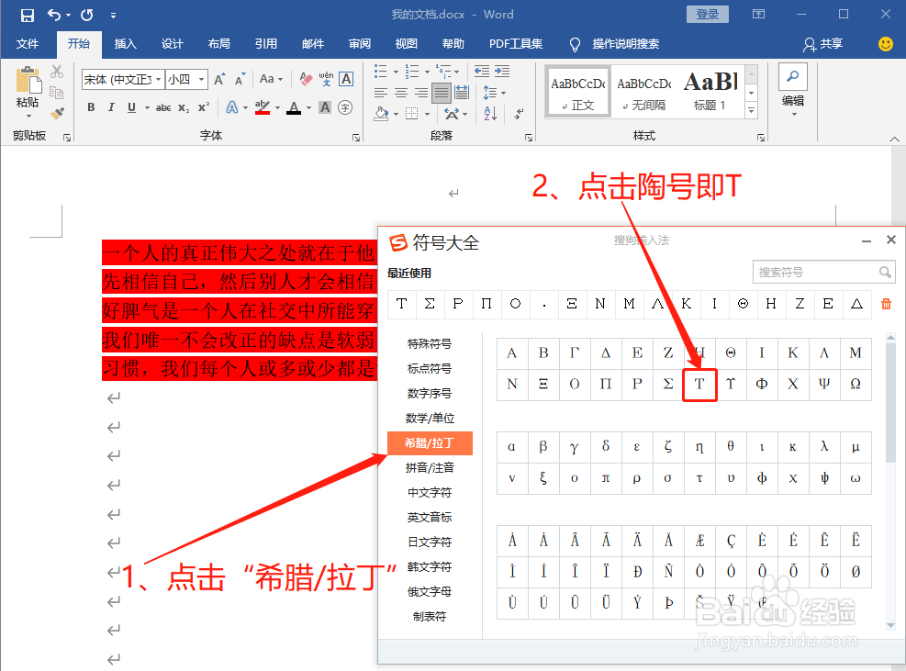Viewport: 906px width, 671px height.
Task: Save the document with the floppy disk icon
Action: tap(28, 15)
